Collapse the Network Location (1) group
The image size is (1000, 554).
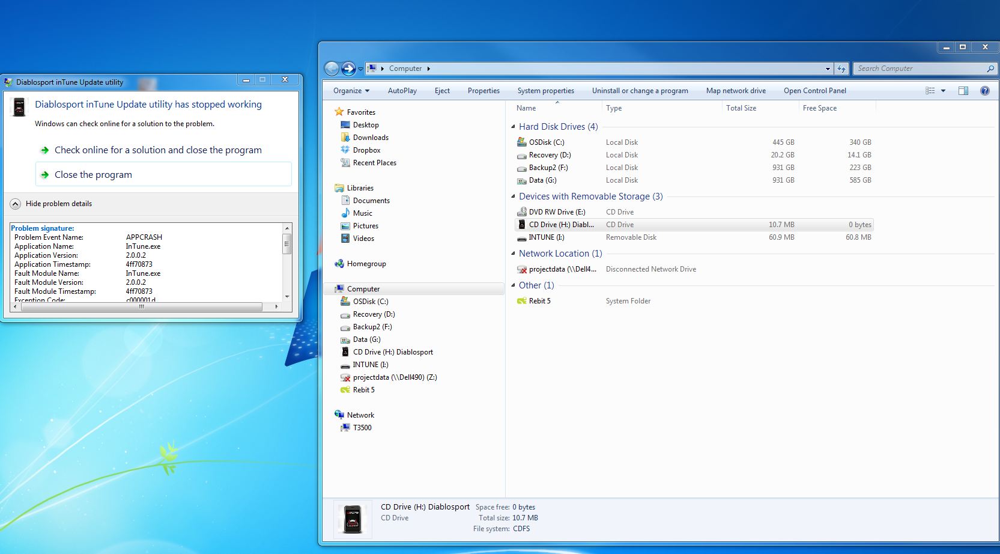tap(513, 254)
